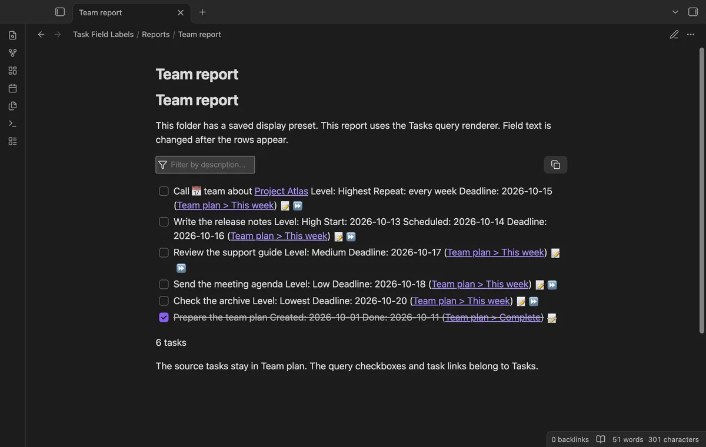Check off Write the release notes

pyautogui.click(x=164, y=222)
